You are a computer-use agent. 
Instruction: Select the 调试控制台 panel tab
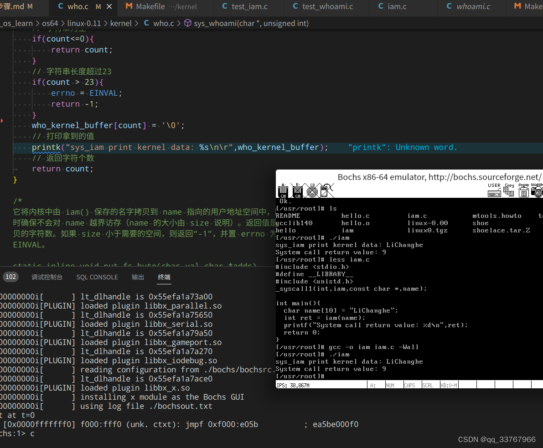(x=47, y=277)
